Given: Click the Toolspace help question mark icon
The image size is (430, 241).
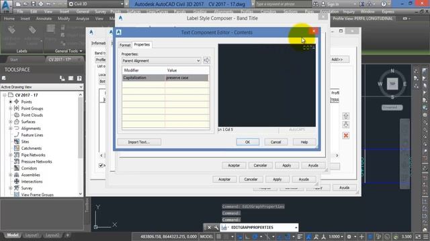Looking at the screenshot, I should pyautogui.click(x=79, y=78).
